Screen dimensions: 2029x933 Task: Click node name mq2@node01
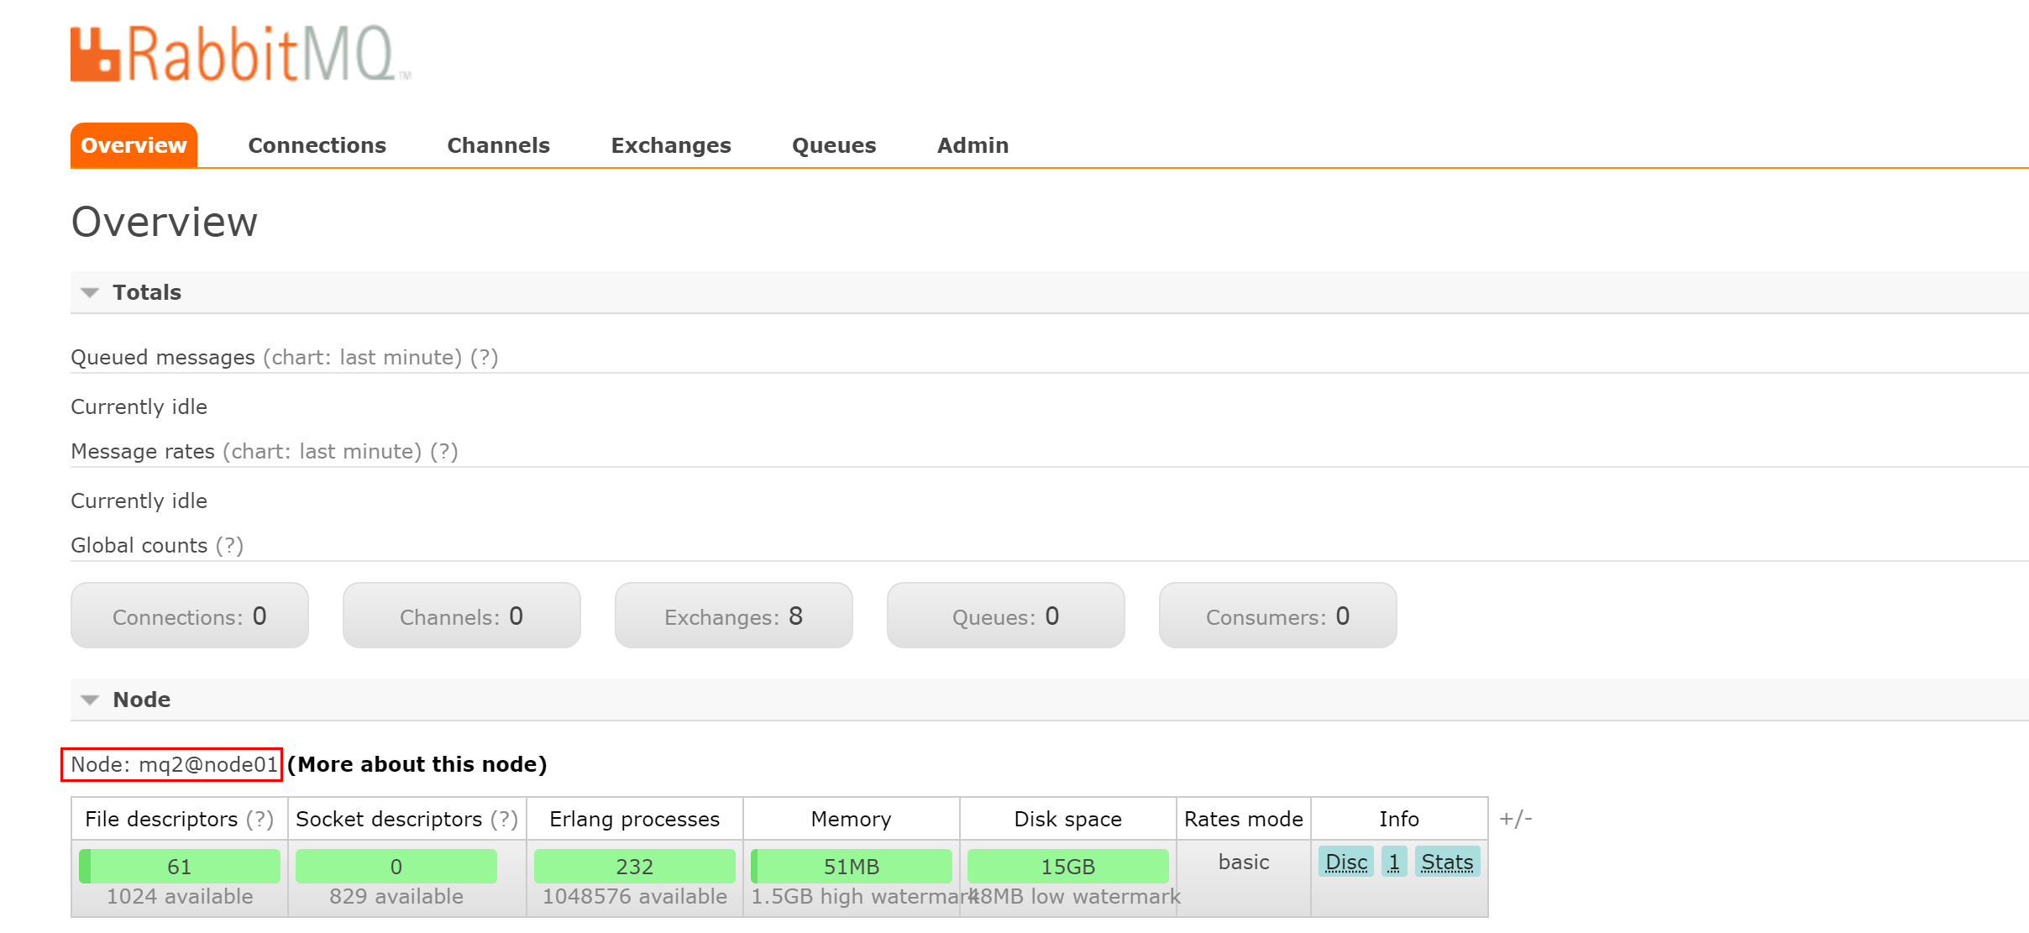tap(208, 764)
